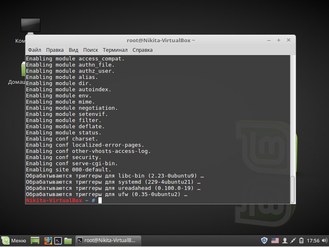Viewport: 329px width, 247px height.
Task: Maximize the terminal window with plus button
Action: (279, 40)
